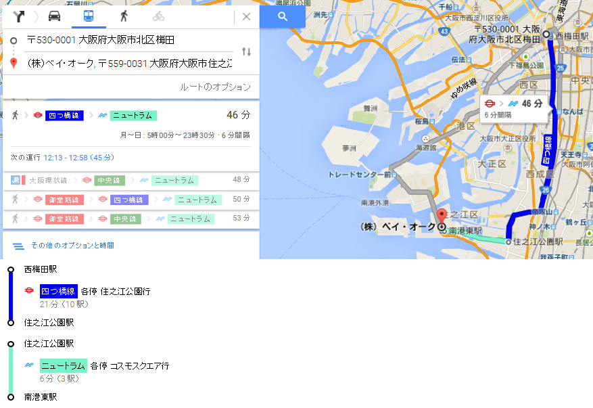Viewport: 593px width, 408px height.
Task: Click 四つ橋線 badge in 50 分 route
Action: click(x=129, y=200)
